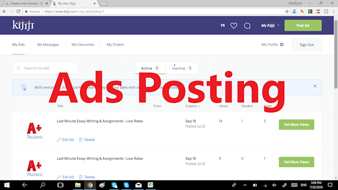This screenshot has width=338, height=190.
Task: Close the My Ads | Kijiji browser tab
Action: (x=94, y=3)
